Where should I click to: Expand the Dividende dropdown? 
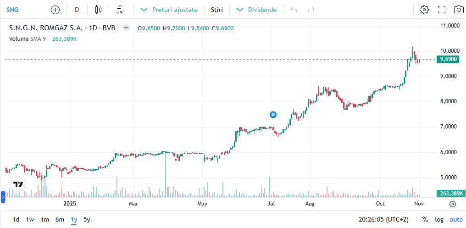[257, 10]
